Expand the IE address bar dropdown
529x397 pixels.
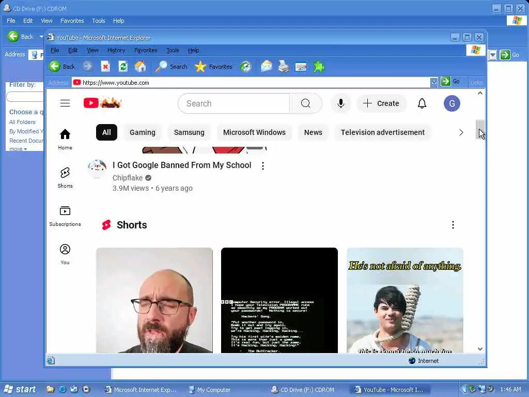coord(434,82)
